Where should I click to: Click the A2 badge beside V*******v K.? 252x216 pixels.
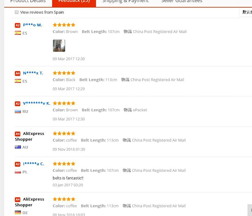[17, 104]
